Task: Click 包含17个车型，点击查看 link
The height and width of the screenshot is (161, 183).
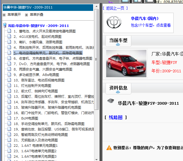Action: coord(151,25)
